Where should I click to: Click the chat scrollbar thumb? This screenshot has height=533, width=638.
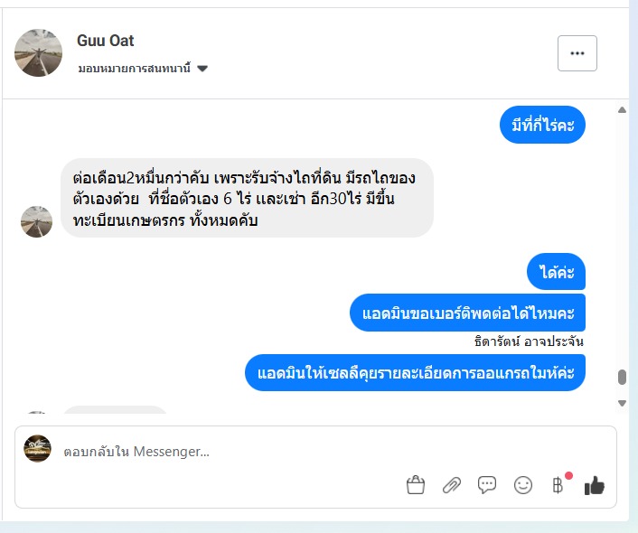point(622,378)
